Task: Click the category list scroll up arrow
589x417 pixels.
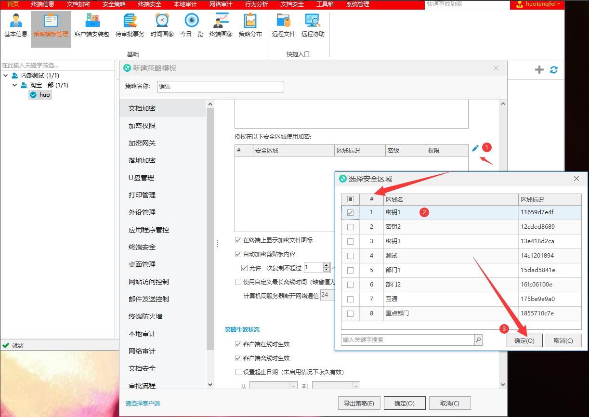Action: (209, 104)
